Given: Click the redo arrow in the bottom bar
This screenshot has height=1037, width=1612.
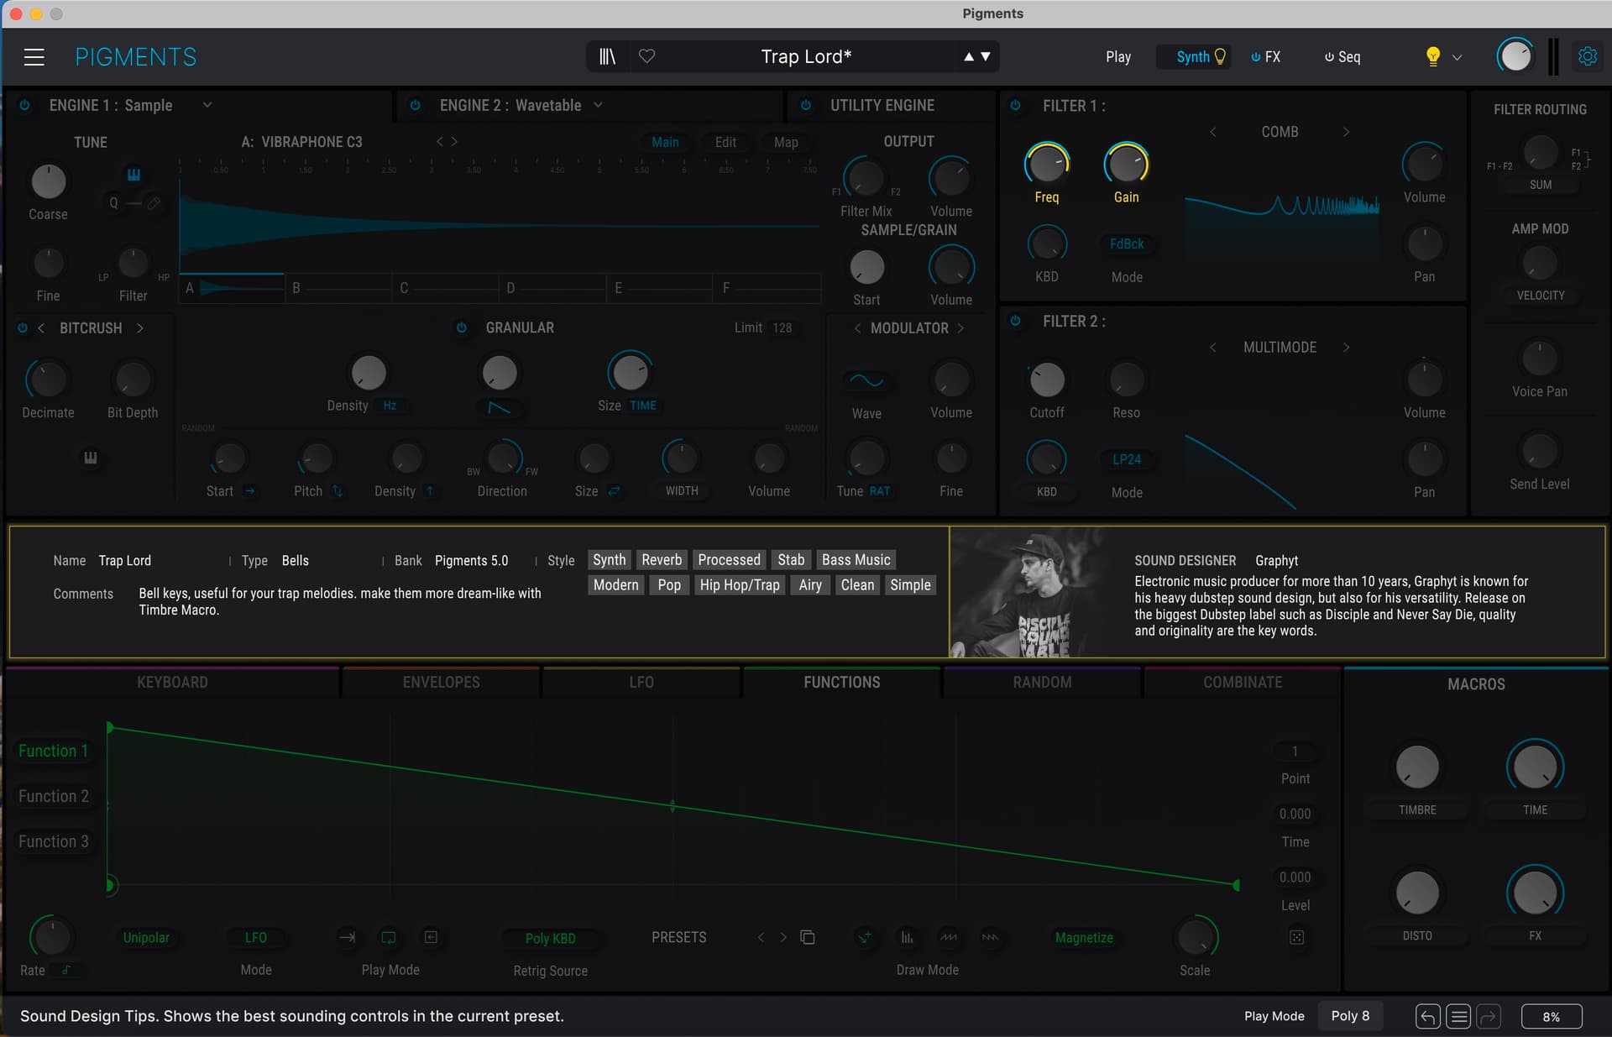Looking at the screenshot, I should [x=1489, y=1016].
